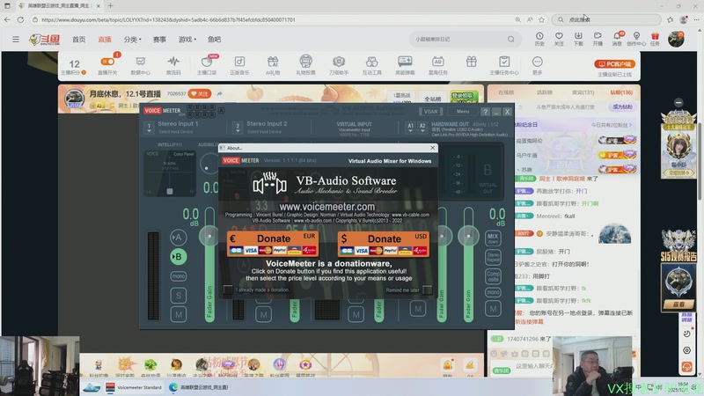Click the browser refresh icon
704x396 pixels.
[x=20, y=19]
